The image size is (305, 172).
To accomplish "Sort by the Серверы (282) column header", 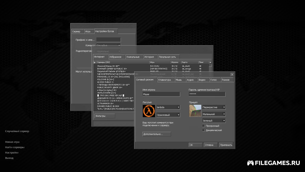I will (123, 62).
